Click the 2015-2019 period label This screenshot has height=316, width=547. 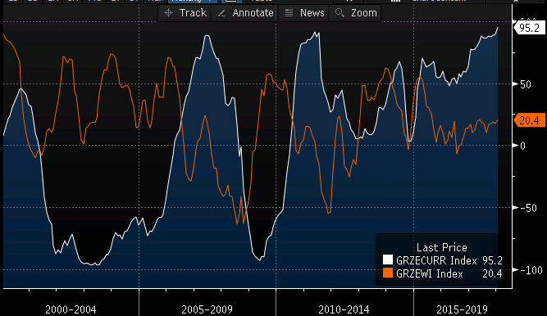462,309
